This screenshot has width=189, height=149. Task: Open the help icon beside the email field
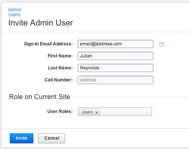(x=162, y=44)
